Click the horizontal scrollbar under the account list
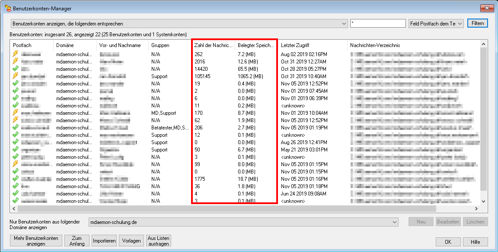 242,208
